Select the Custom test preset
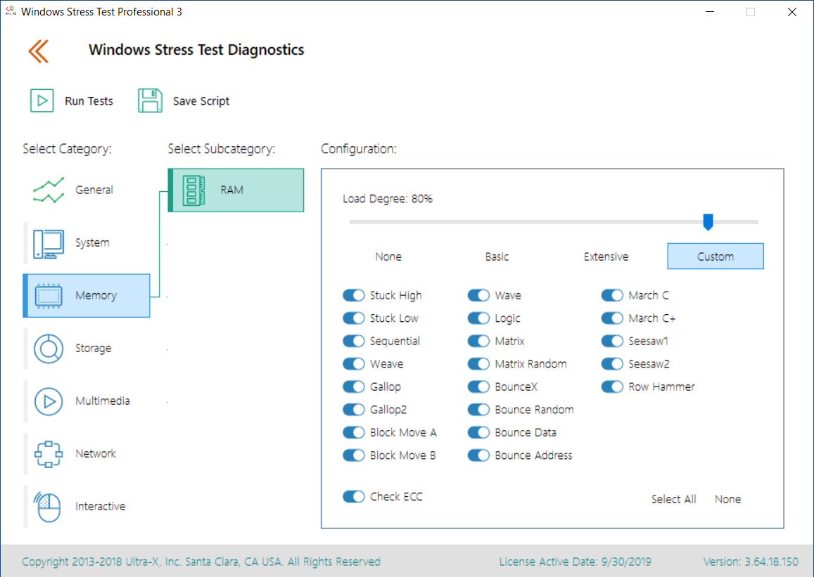Screen dimensions: 814x577 (x=716, y=257)
